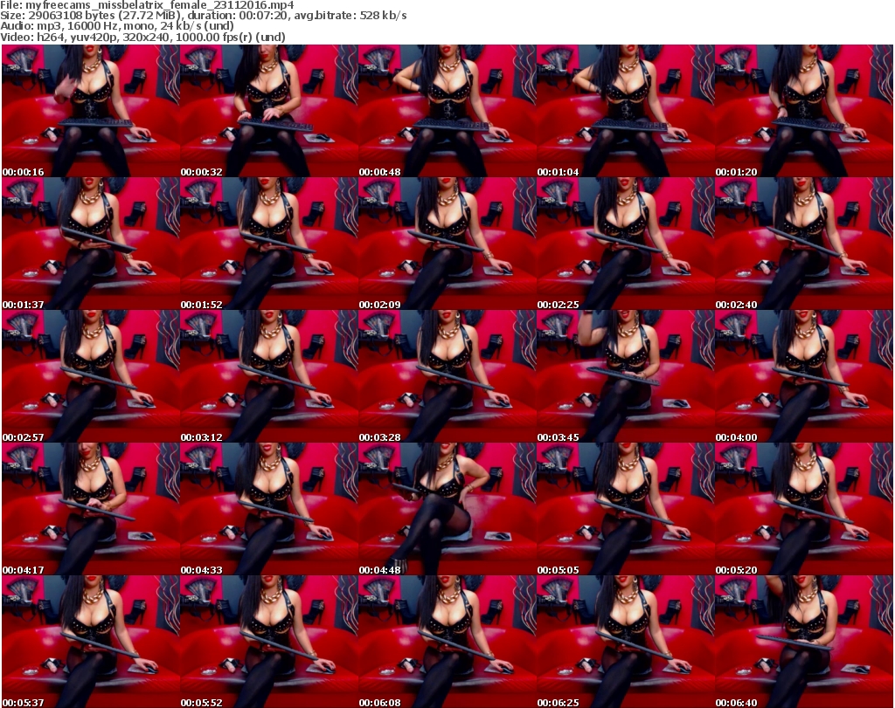Select the thumbnail stamped 00:05:37

[x=91, y=642]
